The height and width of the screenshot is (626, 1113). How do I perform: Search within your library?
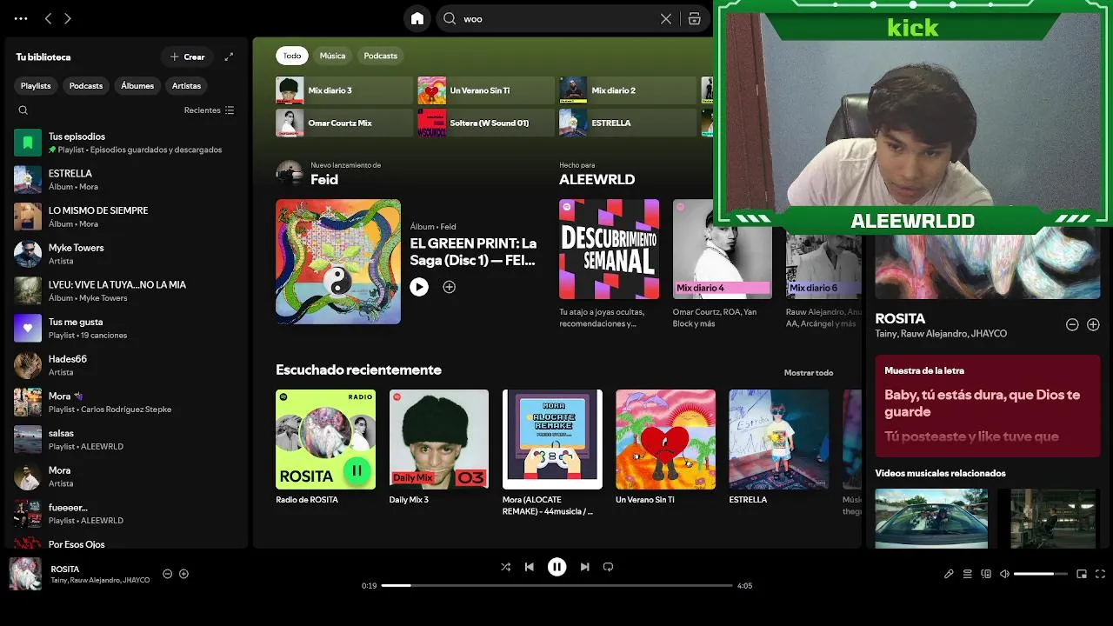pos(23,110)
